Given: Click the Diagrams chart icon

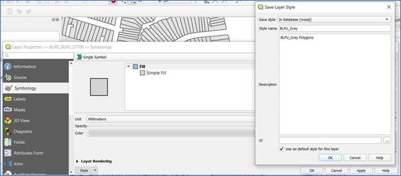Looking at the screenshot, I should (x=8, y=132).
